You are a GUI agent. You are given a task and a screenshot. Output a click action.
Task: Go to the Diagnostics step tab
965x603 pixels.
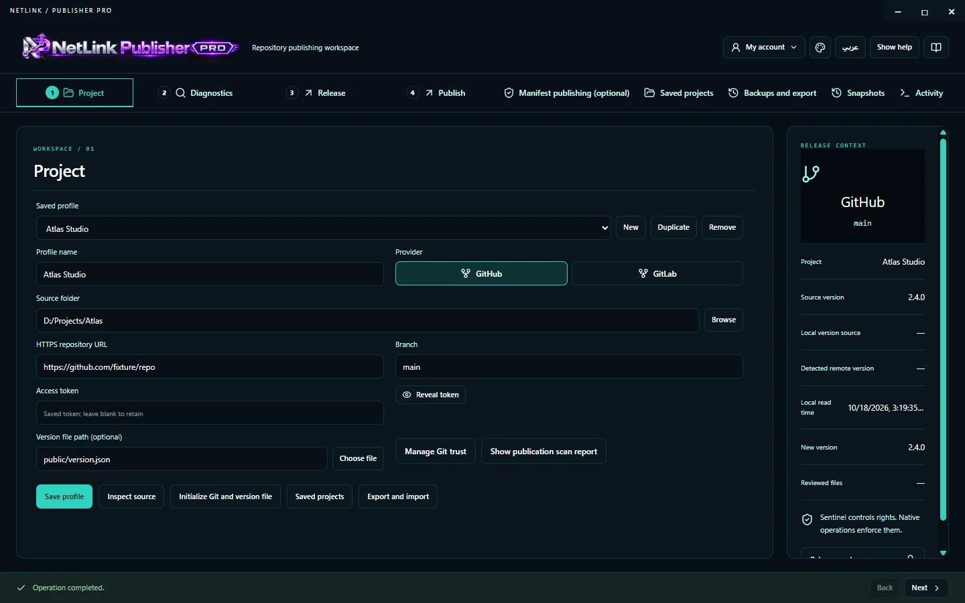coord(196,93)
